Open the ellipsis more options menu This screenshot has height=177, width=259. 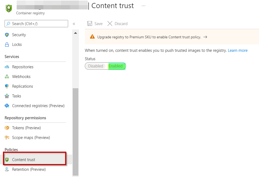[143, 6]
